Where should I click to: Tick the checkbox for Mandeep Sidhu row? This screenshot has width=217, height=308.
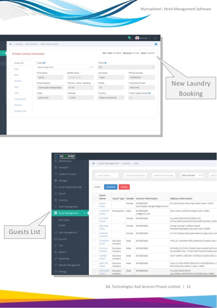(x=94, y=226)
